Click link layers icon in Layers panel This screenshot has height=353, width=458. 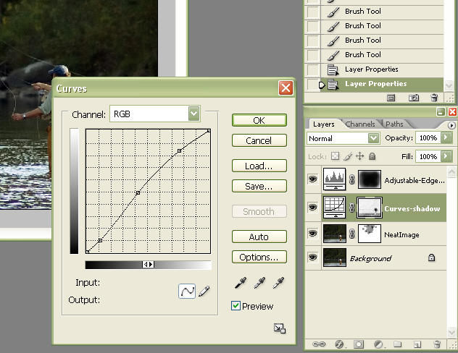click(x=319, y=344)
